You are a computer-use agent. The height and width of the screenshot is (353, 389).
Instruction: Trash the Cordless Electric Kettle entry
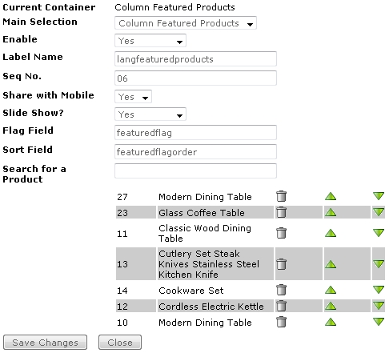pyautogui.click(x=281, y=306)
